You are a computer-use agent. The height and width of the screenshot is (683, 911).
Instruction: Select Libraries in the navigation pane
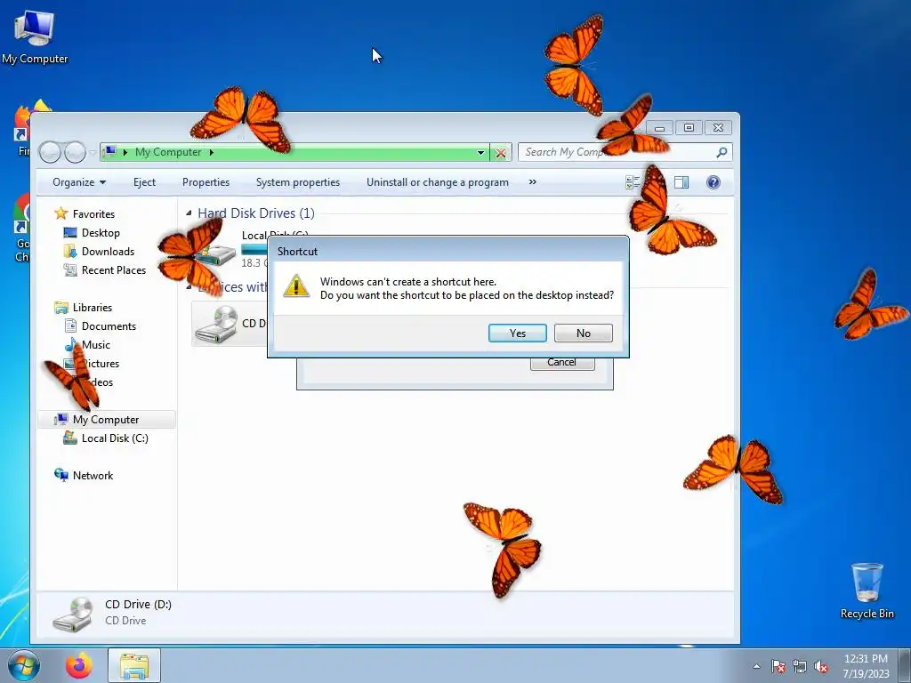(93, 307)
